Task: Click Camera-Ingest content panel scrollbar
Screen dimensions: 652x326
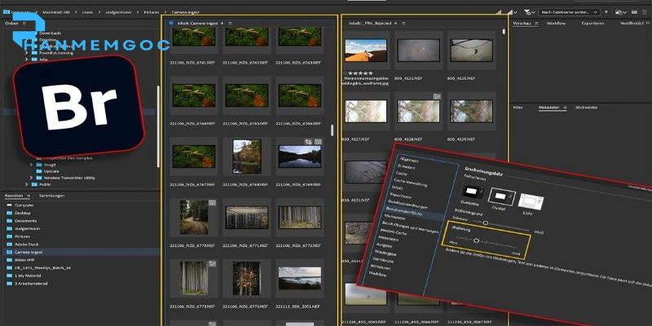Action: (x=332, y=130)
